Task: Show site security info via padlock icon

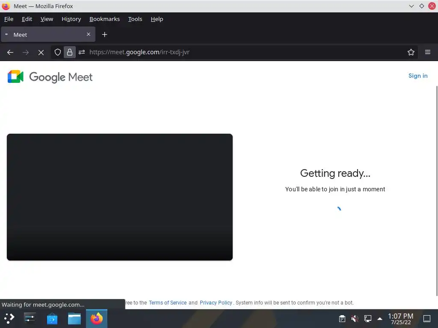Action: click(x=70, y=52)
